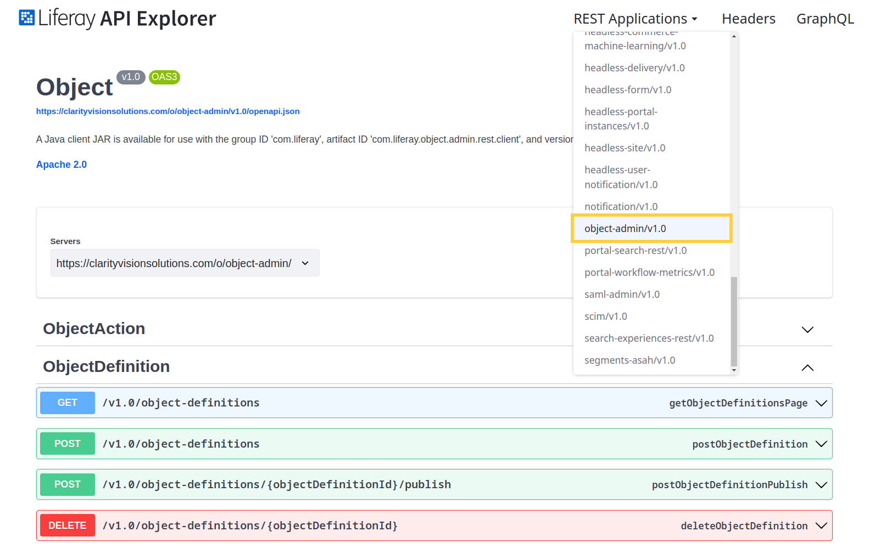Viewport: 870px width, 548px height.
Task: Open the REST Applications dropdown
Action: pyautogui.click(x=635, y=19)
